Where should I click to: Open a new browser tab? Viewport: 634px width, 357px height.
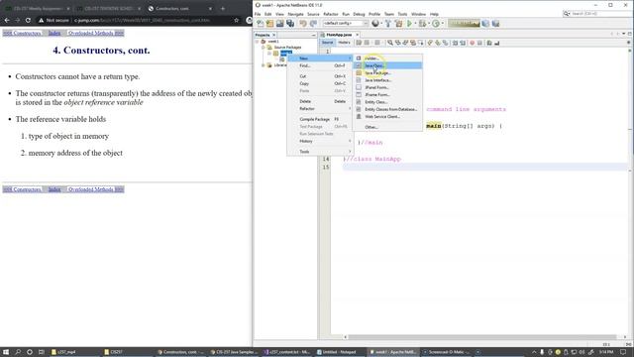coord(222,9)
